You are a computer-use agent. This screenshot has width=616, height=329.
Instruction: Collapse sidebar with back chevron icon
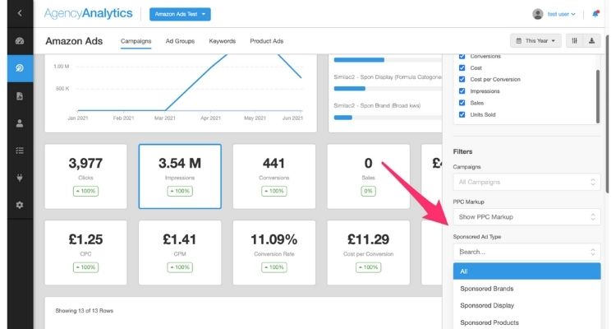20,13
